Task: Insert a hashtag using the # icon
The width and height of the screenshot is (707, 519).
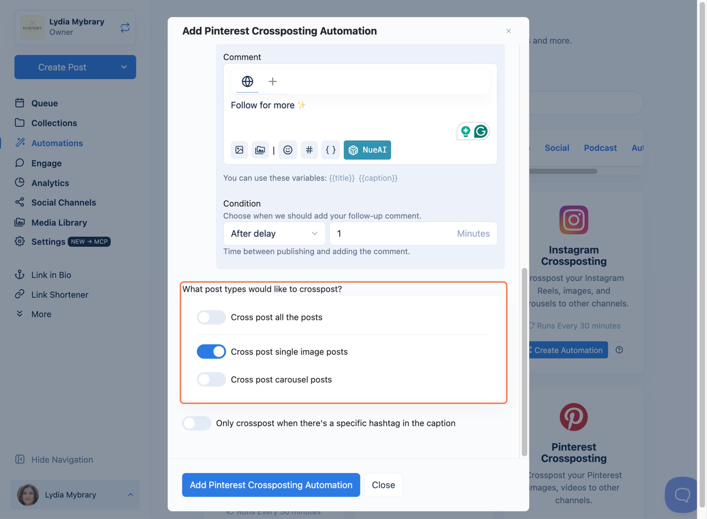Action: [309, 150]
